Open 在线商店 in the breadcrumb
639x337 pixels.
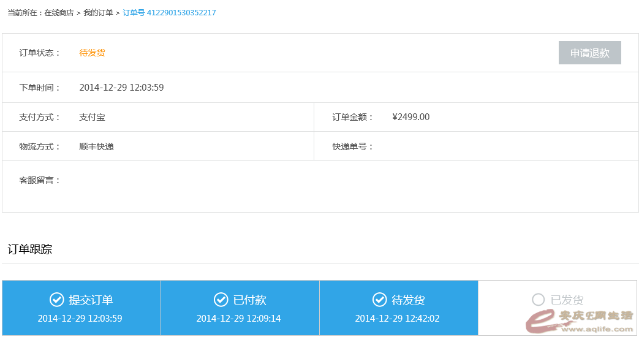coord(59,13)
